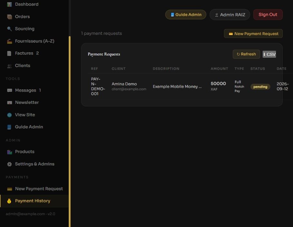The image size is (293, 227).
Task: Click the Full Notch Pay type cell
Action: pos(239,86)
